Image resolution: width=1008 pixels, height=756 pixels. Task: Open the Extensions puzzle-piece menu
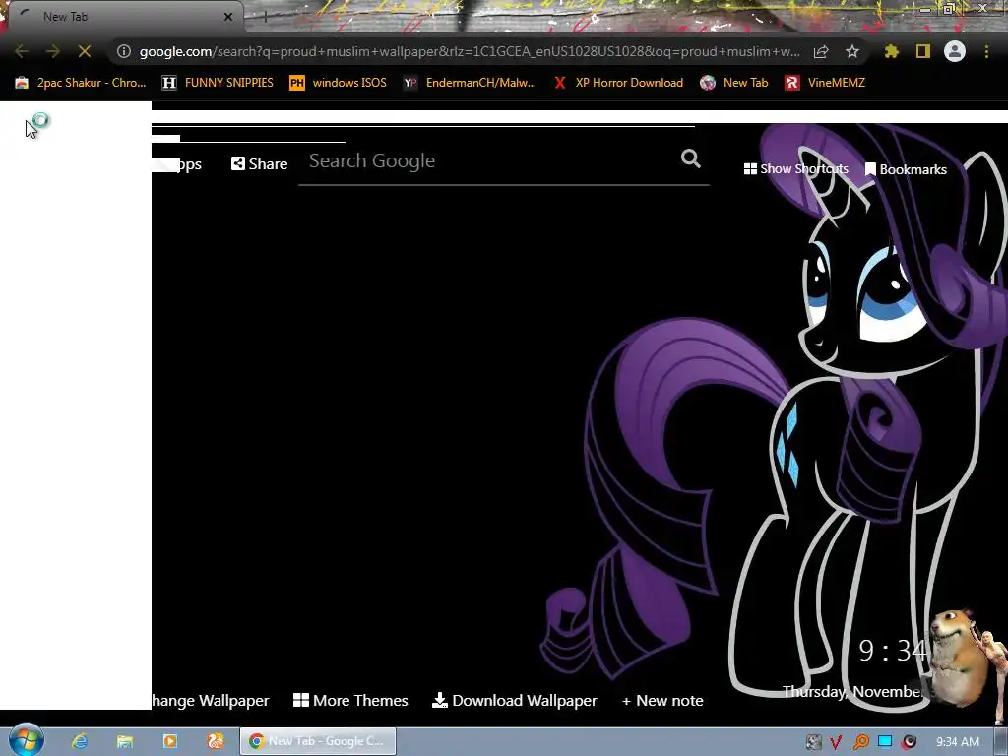(x=891, y=51)
